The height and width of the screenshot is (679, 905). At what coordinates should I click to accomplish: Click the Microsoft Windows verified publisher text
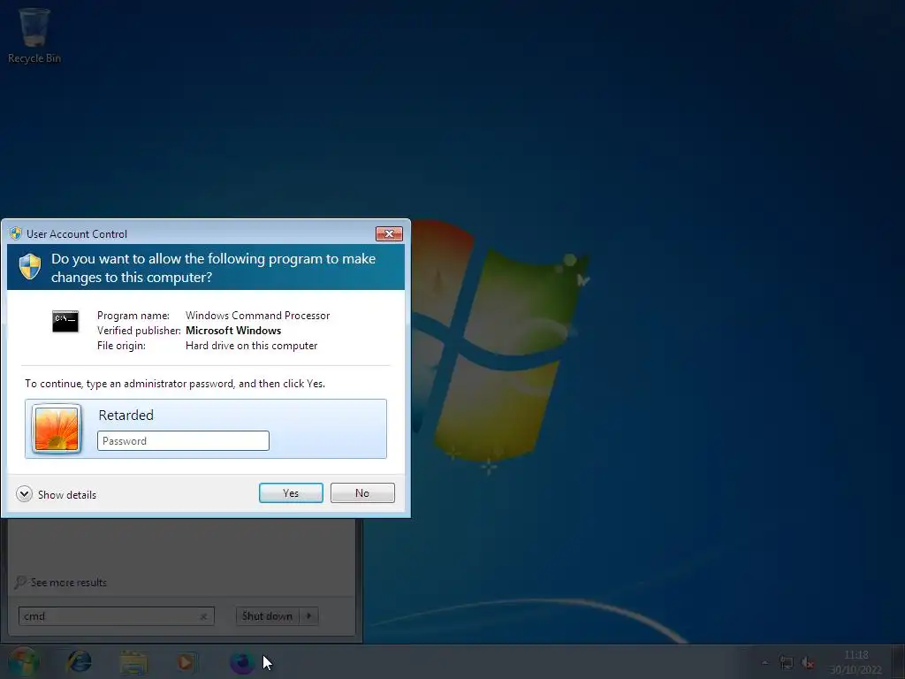(233, 331)
